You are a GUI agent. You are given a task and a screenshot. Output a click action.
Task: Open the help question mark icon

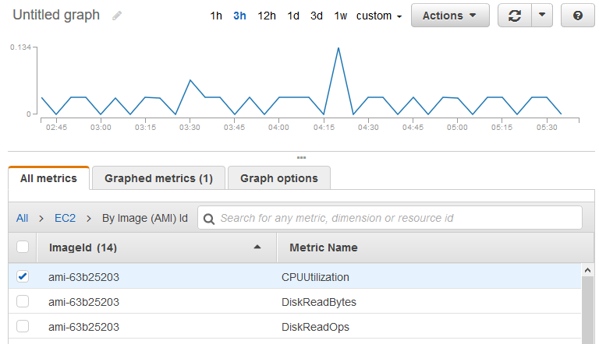[x=578, y=16]
